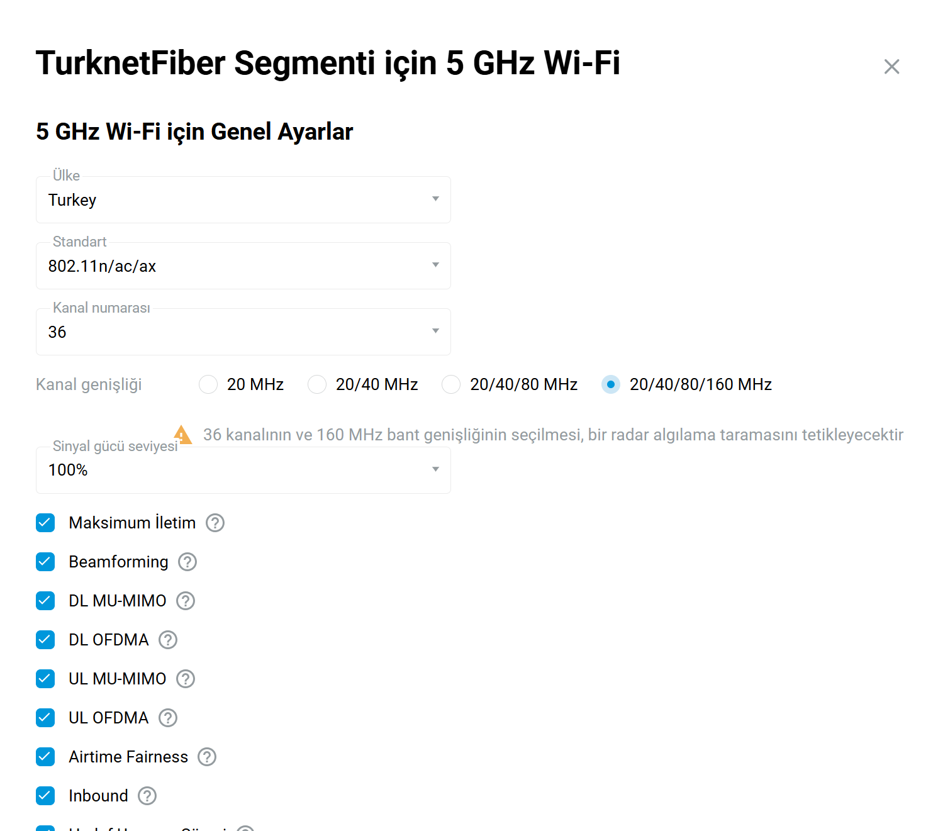The image size is (938, 831).
Task: Select 20/40 MHz radio option
Action: tap(317, 384)
